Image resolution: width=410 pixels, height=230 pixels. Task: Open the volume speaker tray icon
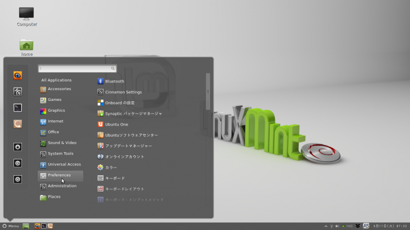click(337, 226)
